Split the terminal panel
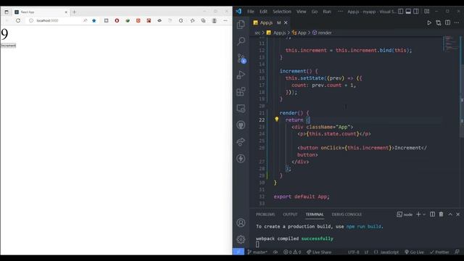The image size is (464, 261). (x=432, y=215)
